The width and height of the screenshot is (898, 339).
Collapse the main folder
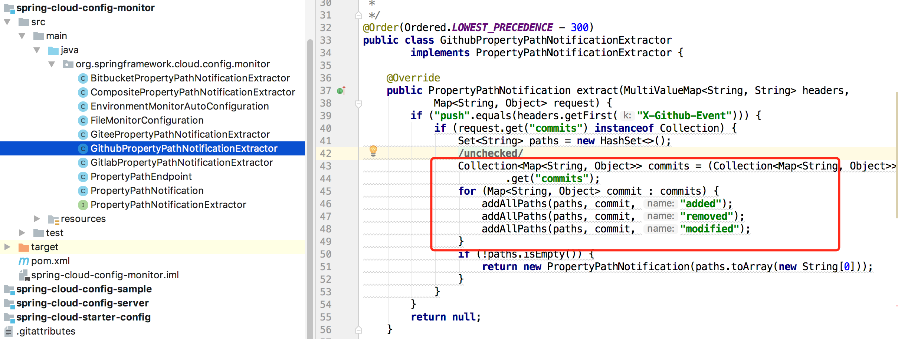[x=22, y=36]
